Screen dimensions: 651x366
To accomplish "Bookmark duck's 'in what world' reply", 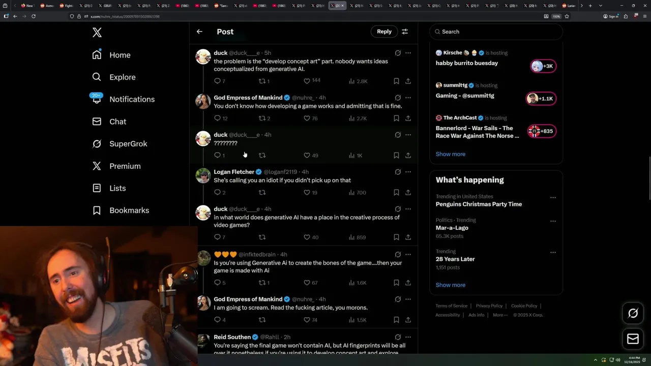I will (396, 237).
